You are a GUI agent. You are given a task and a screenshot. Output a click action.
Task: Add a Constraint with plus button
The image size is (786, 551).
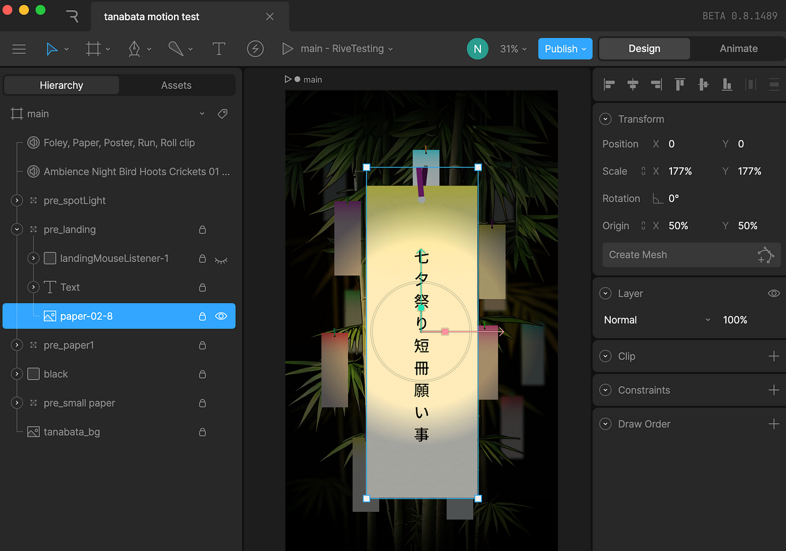(774, 390)
